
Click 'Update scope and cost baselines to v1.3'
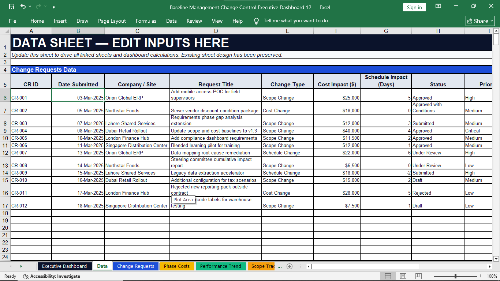(x=216, y=131)
